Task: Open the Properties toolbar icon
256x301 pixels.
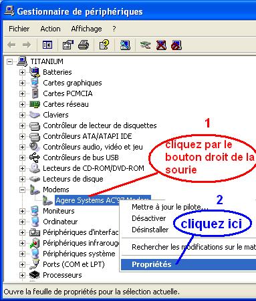Action: click(68, 45)
